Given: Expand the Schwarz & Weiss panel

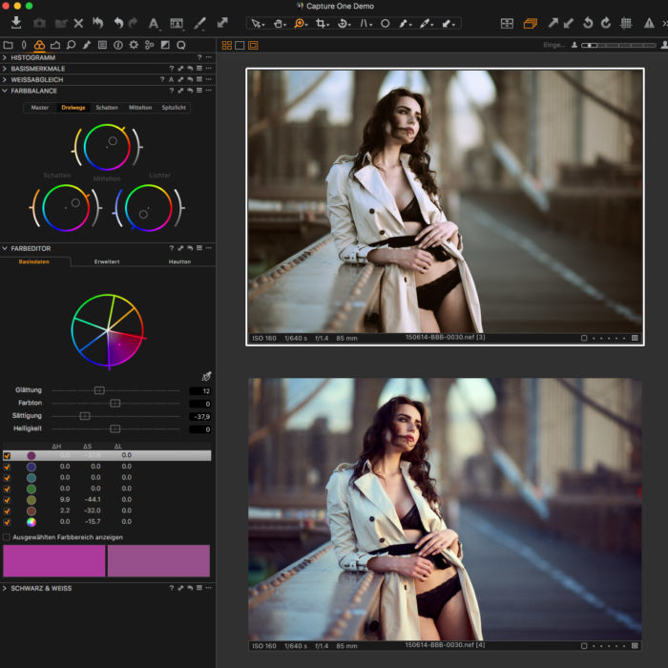Looking at the screenshot, I should [x=5, y=588].
